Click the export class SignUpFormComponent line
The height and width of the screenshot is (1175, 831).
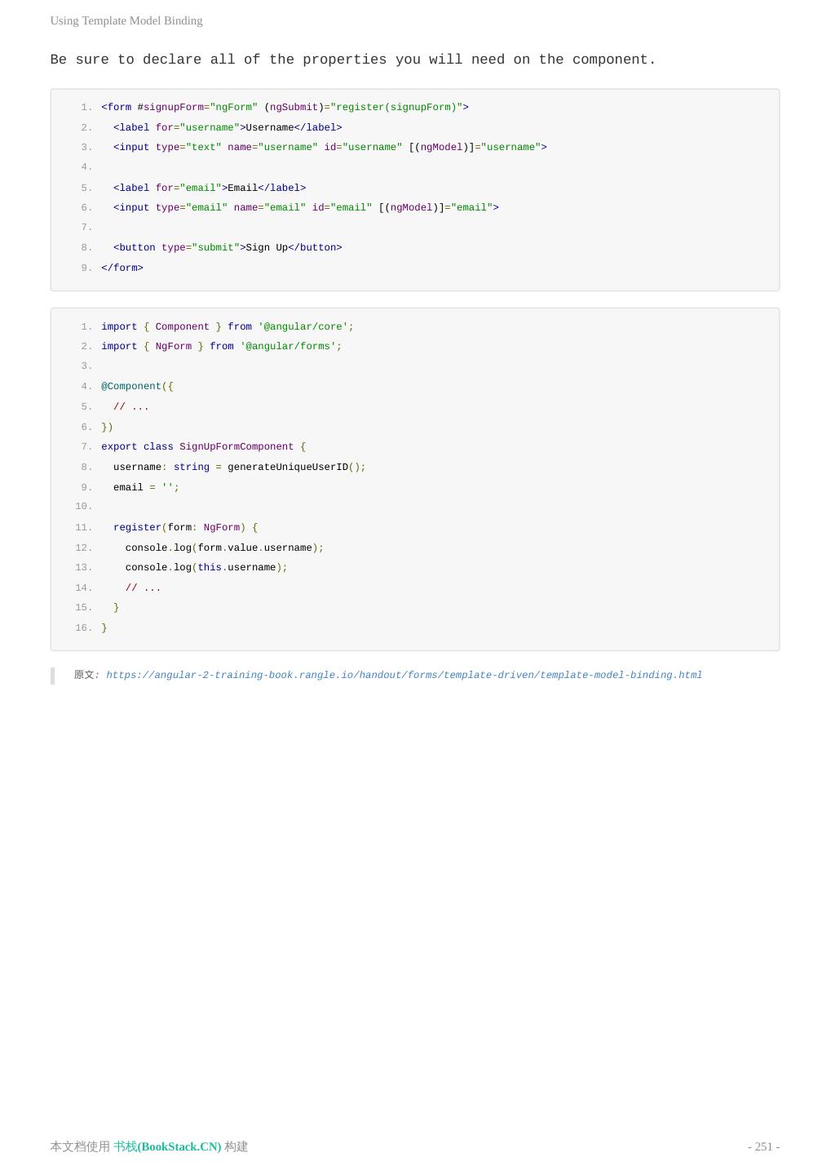pos(203,447)
